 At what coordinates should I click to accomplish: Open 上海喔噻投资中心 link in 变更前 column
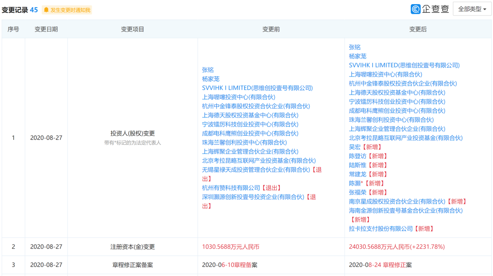pos(239,97)
